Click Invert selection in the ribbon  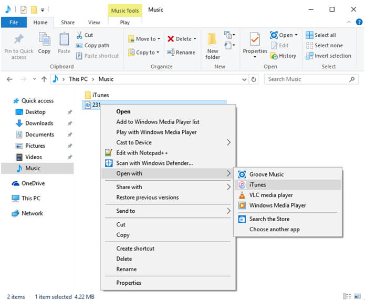point(328,56)
